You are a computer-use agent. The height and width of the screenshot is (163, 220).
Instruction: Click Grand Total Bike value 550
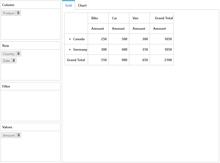point(98,60)
